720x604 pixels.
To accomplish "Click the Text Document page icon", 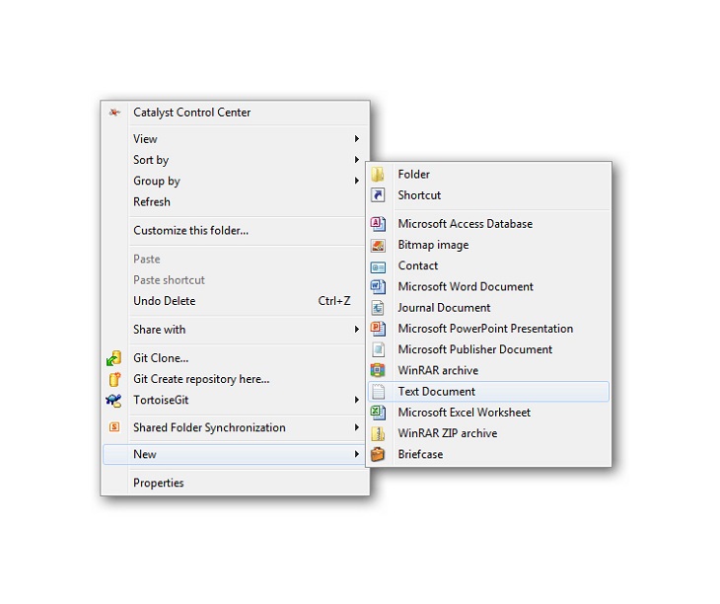I will 378,392.
